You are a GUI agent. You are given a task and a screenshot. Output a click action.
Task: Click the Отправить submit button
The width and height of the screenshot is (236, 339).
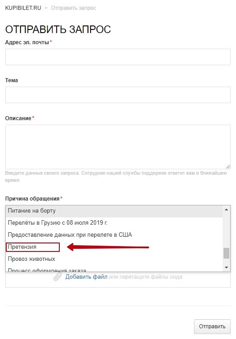point(212,326)
